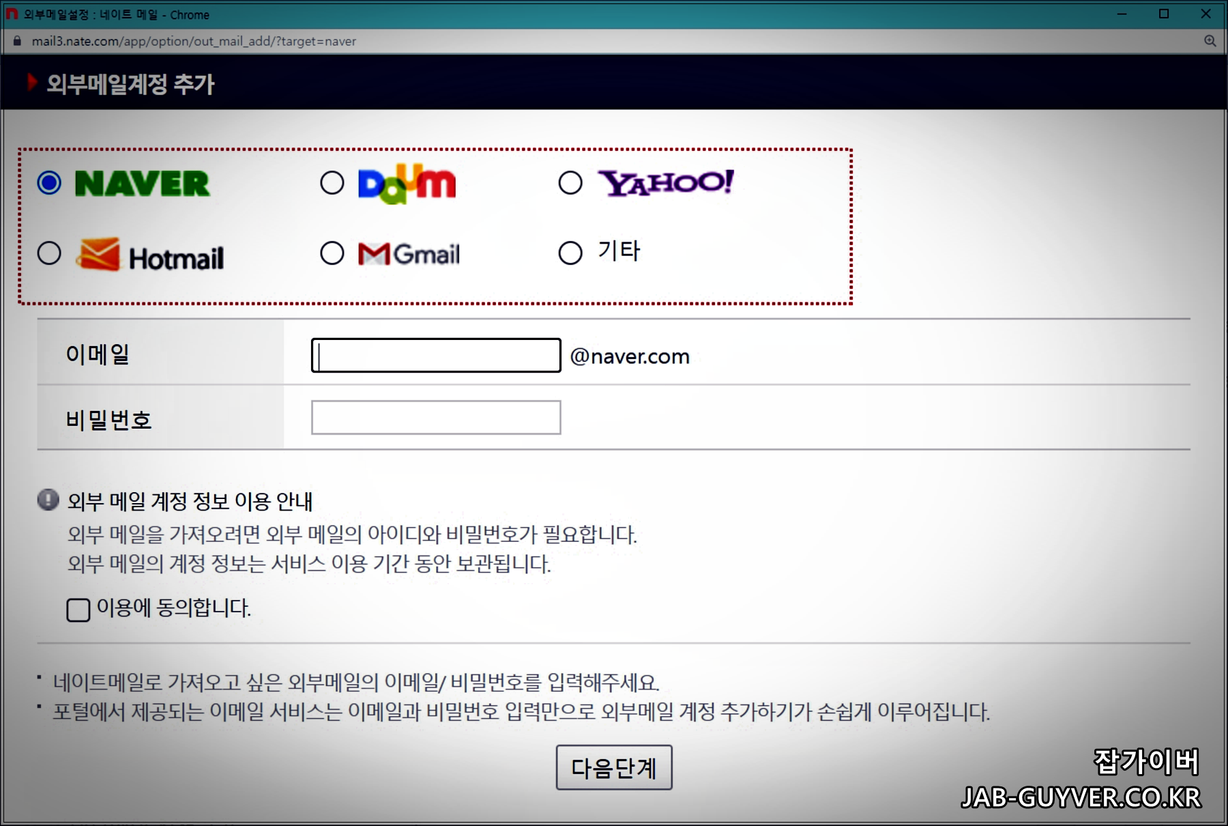The height and width of the screenshot is (826, 1228).
Task: Focus the 이메일 input field
Action: point(436,355)
